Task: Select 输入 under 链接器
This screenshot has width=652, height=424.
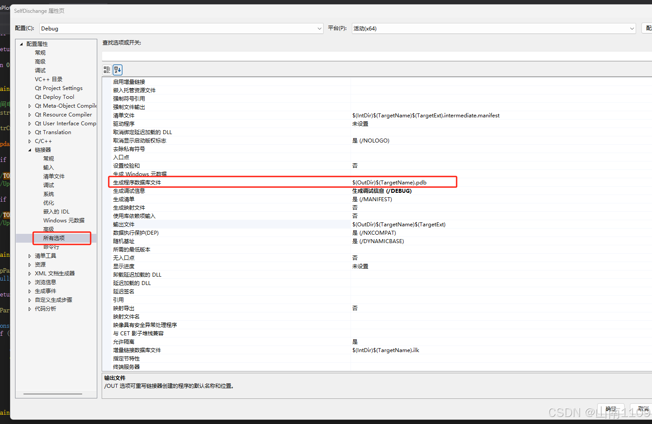Action: click(49, 168)
